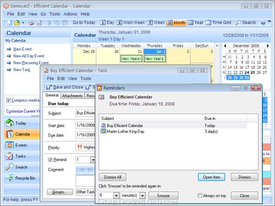This screenshot has width=275, height=206.
Task: Toggle Compress weekends checkbox
Action: pos(8,101)
